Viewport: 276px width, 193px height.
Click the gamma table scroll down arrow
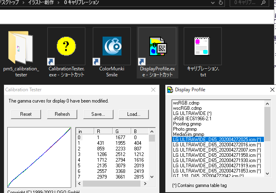coord(152,177)
